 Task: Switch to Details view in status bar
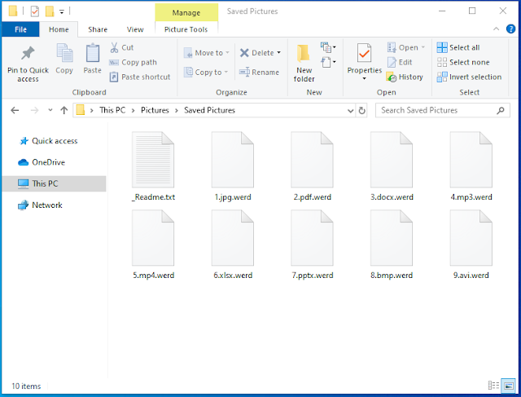pos(493,386)
